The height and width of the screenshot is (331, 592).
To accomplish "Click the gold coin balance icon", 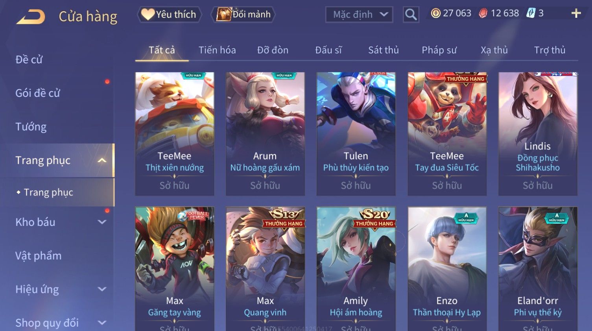I will [x=435, y=13].
